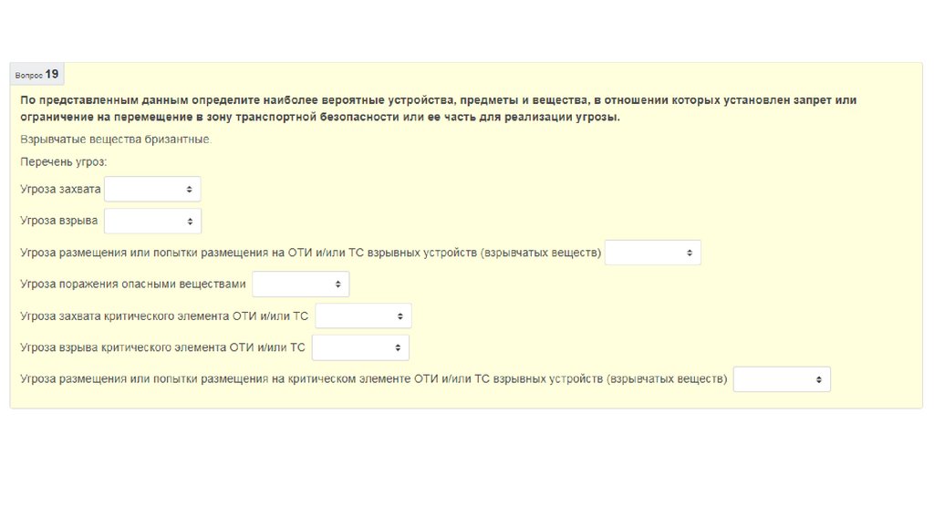Click the 'Угроза поражения опасными веществами' label
The height and width of the screenshot is (507, 934).
(133, 285)
